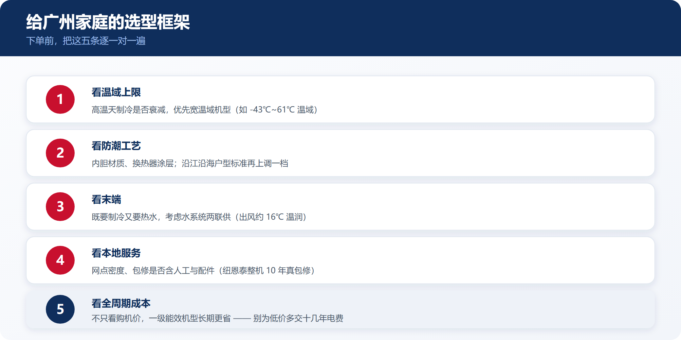Click the text about -43℃~61℃ 温域
The image size is (681, 340).
(x=205, y=110)
